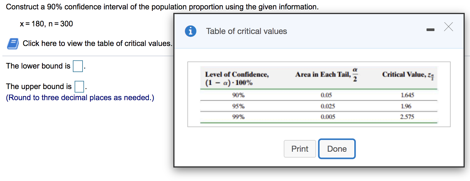Click the blue info icon in dialog
Image resolution: width=470 pixels, height=181 pixels.
(190, 31)
